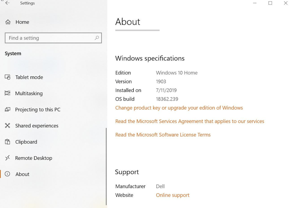Focus the Find a setting box
Image resolution: width=289 pixels, height=208 pixels.
53,38
